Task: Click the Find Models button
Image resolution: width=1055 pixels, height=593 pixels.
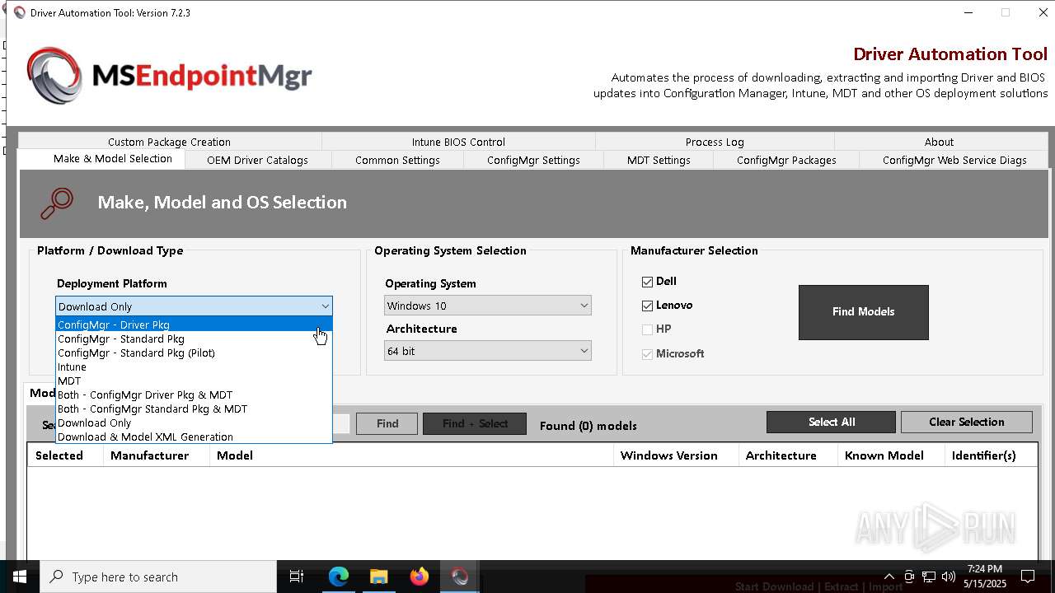Action: [863, 312]
